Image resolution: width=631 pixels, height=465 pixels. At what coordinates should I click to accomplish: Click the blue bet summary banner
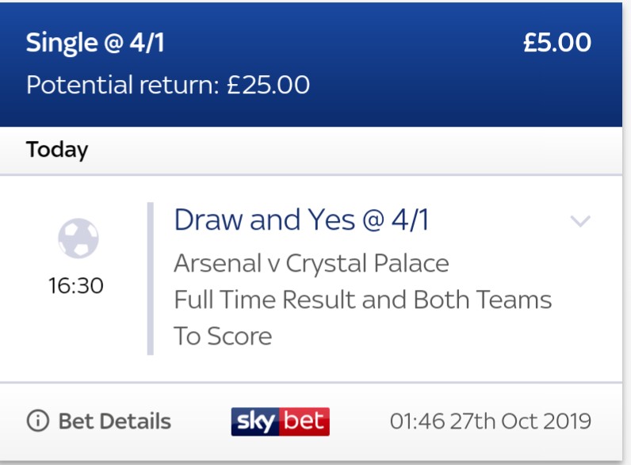pos(311,64)
